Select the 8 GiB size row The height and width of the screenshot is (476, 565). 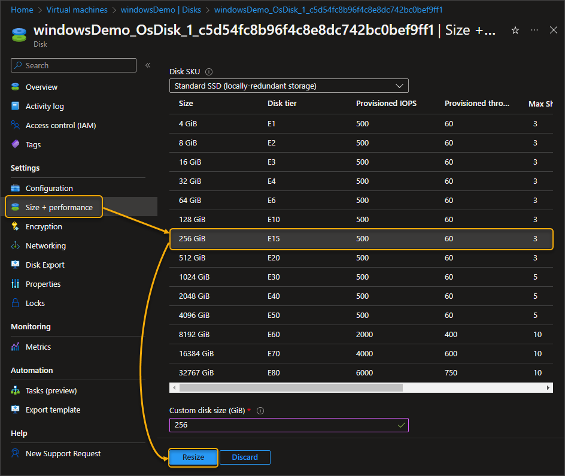coord(361,143)
